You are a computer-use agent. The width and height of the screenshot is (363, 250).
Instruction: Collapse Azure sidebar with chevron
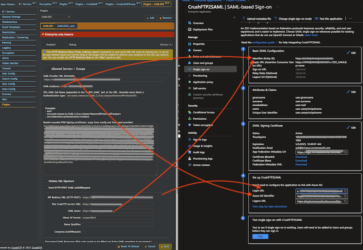click(x=234, y=17)
